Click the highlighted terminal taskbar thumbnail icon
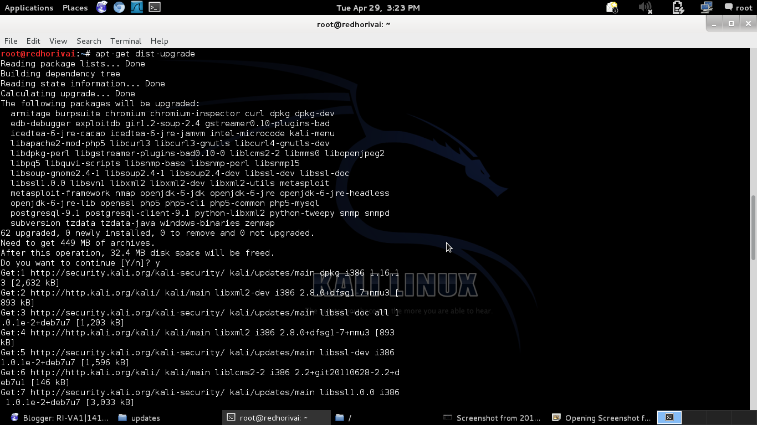The width and height of the screenshot is (757, 425). pyautogui.click(x=669, y=418)
